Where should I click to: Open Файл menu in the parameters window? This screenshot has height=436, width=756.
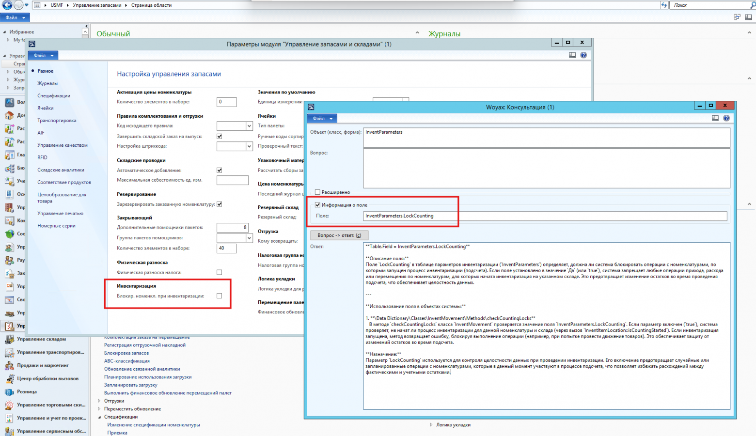pyautogui.click(x=43, y=56)
